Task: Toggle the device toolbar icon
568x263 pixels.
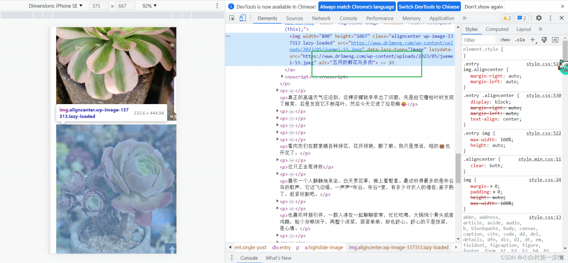Action: pyautogui.click(x=243, y=18)
